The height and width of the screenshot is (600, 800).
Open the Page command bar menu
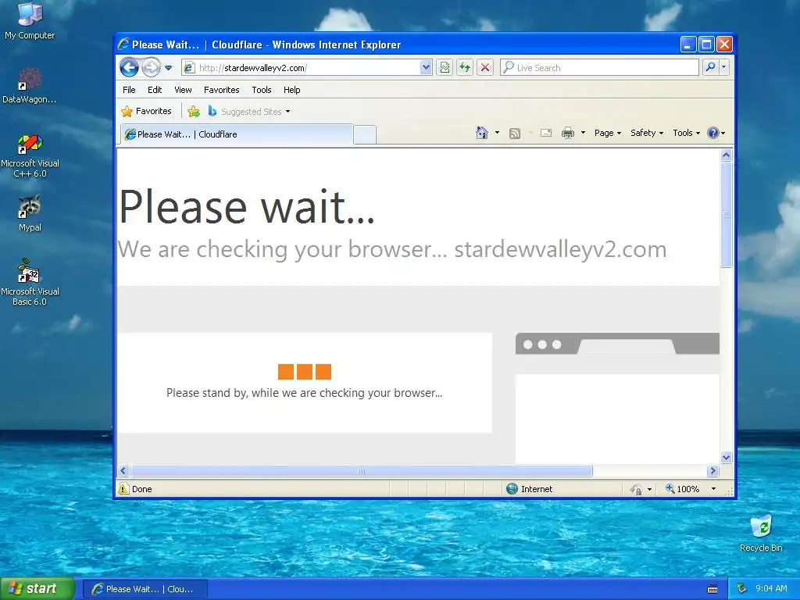[608, 133]
